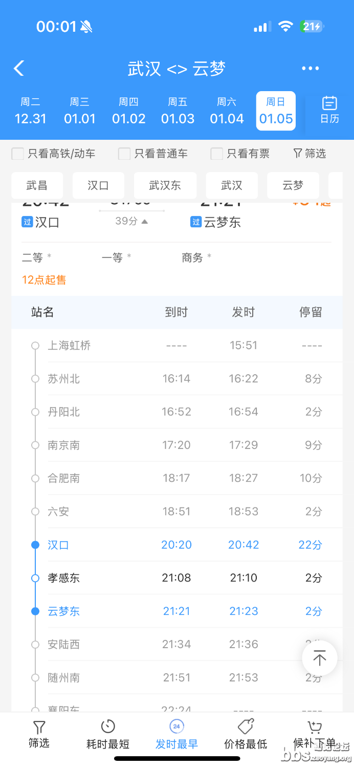Collapse the 39分 stop list triangle
354x768 pixels.
pos(145,221)
